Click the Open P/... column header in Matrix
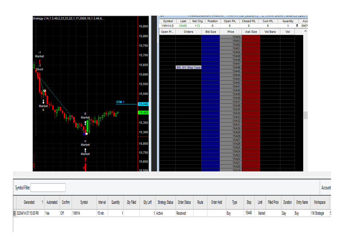Screen dimensions: 346x235 coord(167,32)
